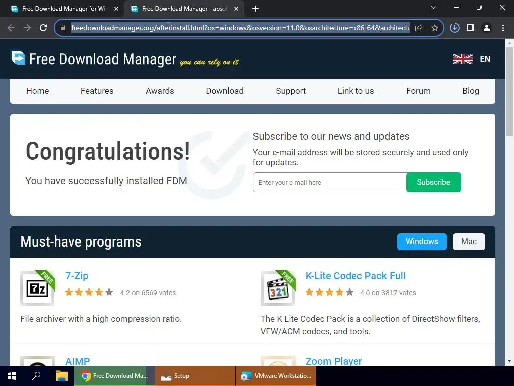Open the Download menu item
The width and height of the screenshot is (514, 386).
225,91
